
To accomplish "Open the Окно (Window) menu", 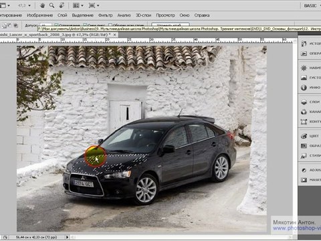I will click(185, 15).
